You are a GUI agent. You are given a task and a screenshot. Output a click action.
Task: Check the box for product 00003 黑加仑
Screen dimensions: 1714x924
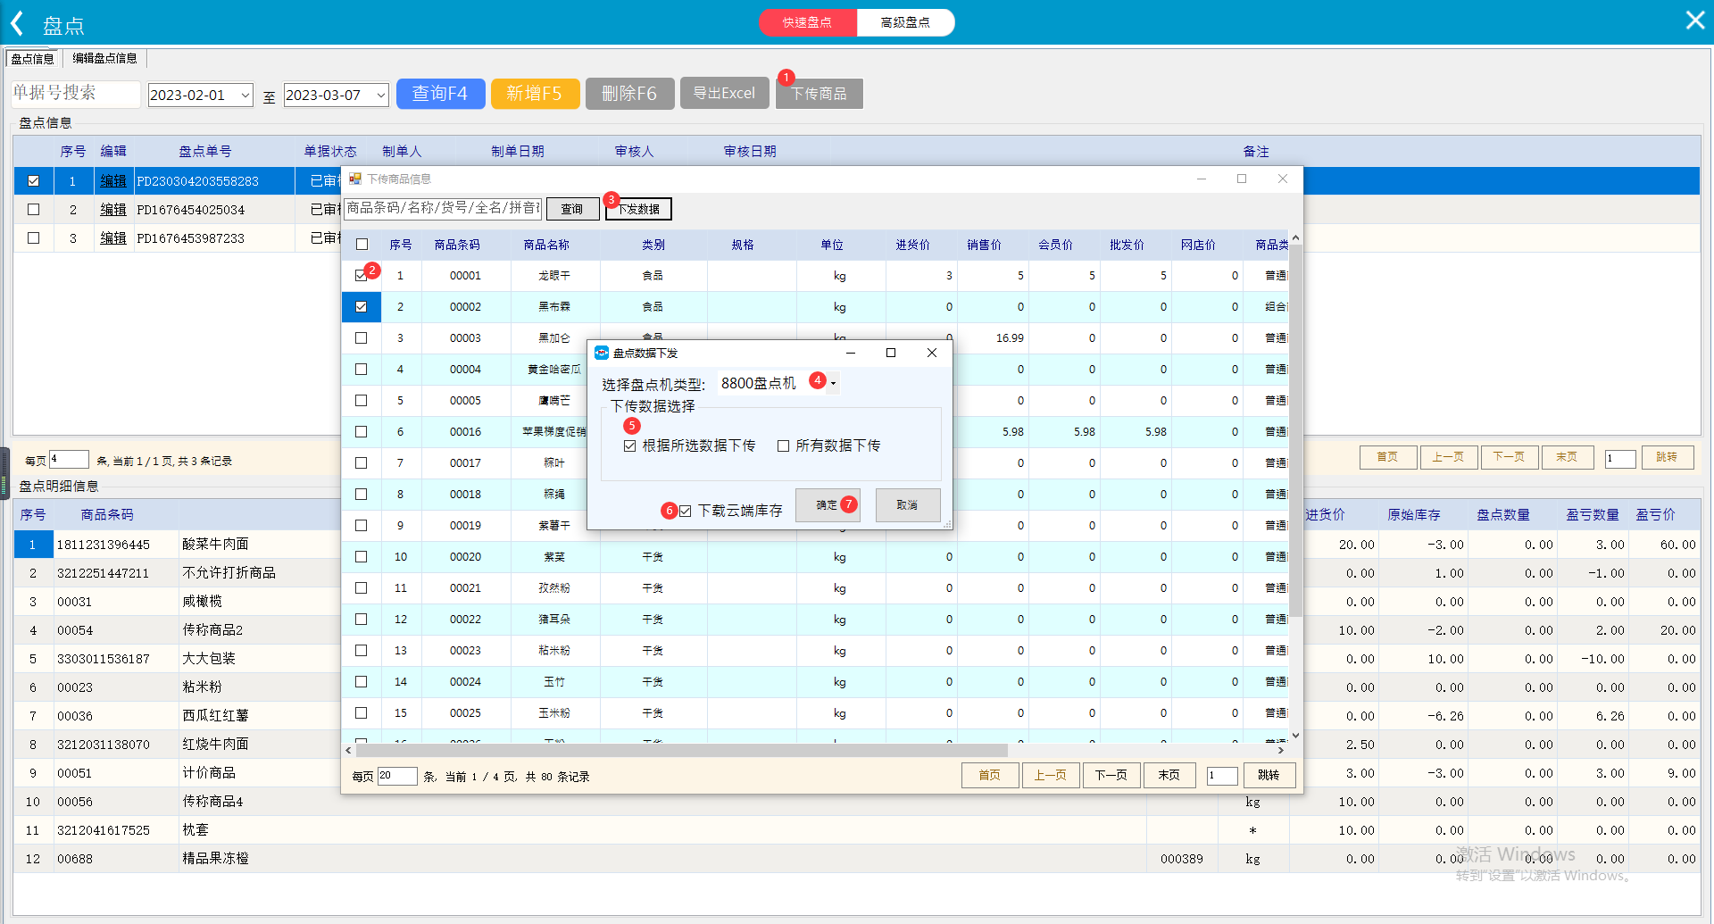click(362, 337)
